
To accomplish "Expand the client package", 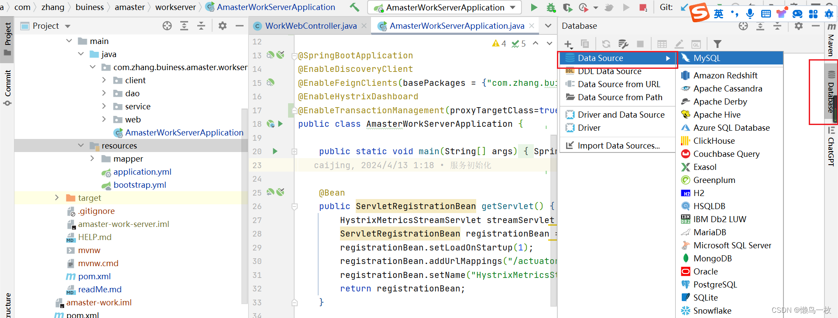I will [104, 80].
